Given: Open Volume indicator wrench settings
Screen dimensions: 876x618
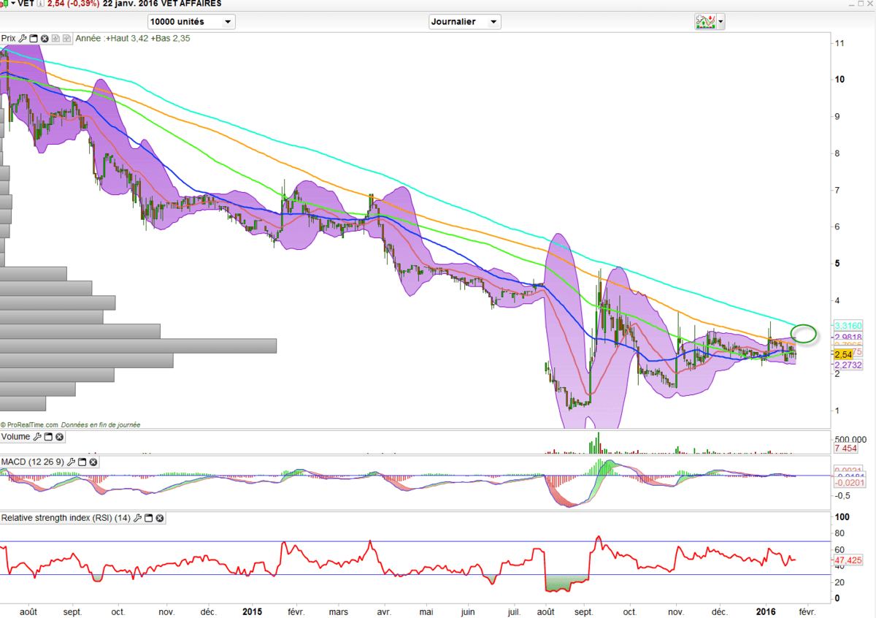Looking at the screenshot, I should [x=37, y=437].
